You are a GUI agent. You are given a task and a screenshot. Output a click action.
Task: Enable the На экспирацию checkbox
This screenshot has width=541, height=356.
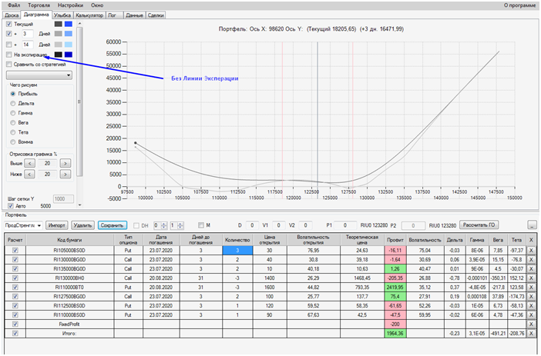[x=9, y=55]
